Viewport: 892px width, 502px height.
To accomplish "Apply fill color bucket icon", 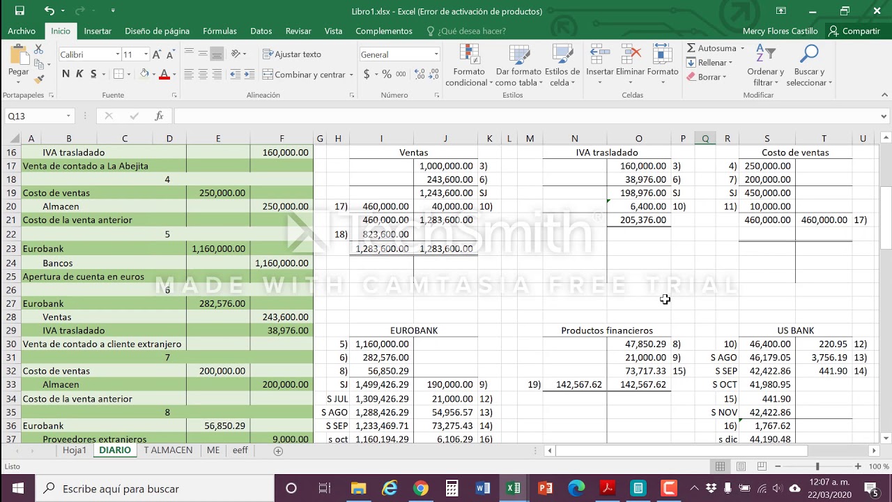I will 144,74.
